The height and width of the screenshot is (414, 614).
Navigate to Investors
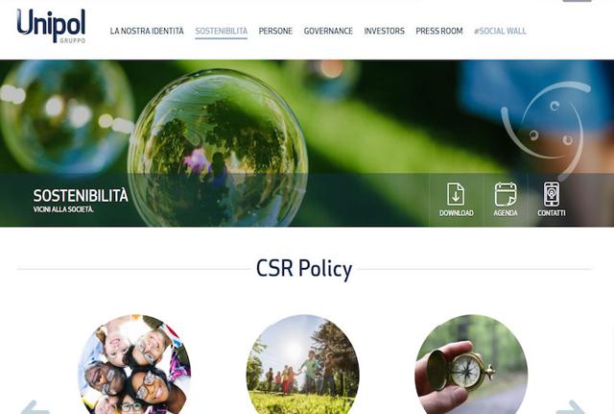point(384,31)
